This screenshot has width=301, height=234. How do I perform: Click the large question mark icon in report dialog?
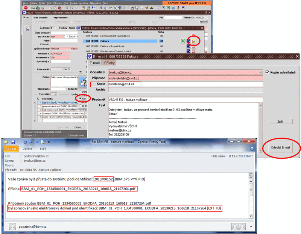click(83, 82)
